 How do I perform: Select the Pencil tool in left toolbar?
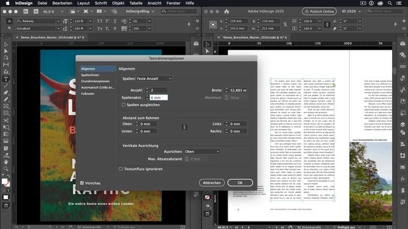point(6,99)
